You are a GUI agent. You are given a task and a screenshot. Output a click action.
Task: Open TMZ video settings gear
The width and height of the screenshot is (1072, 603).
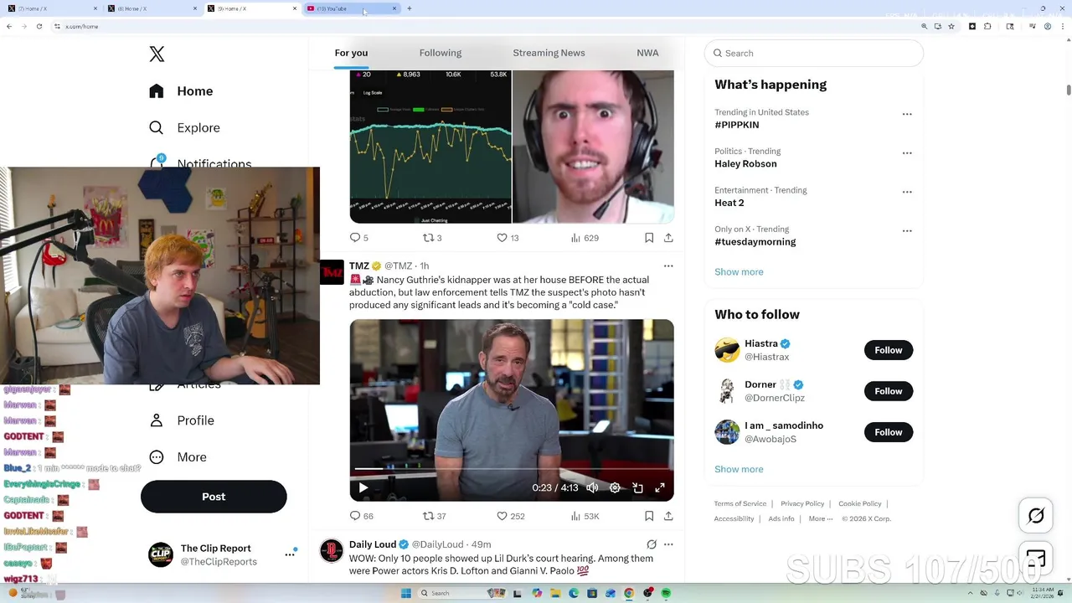pos(615,487)
